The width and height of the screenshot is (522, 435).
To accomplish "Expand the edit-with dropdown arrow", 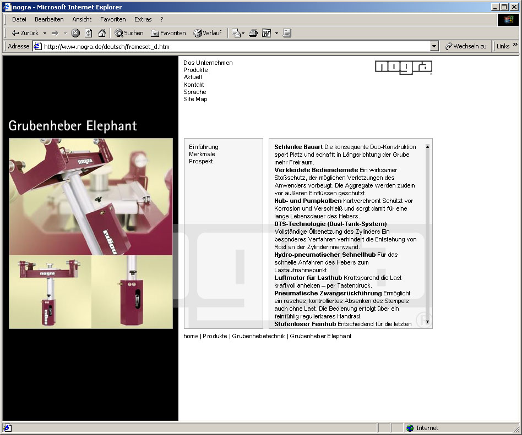I will point(276,33).
